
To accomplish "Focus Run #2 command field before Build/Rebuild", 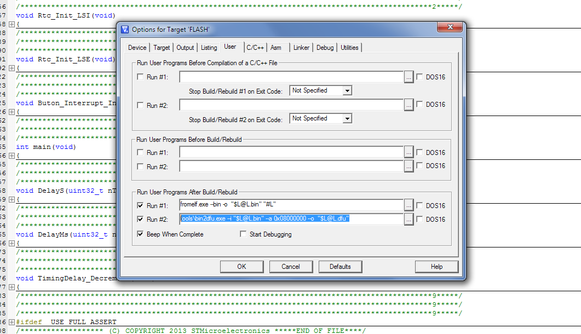I will (291, 166).
